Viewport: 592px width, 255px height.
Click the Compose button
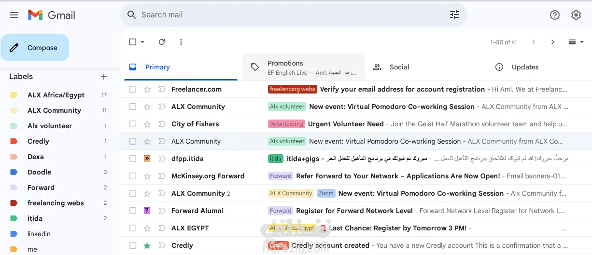coord(35,48)
